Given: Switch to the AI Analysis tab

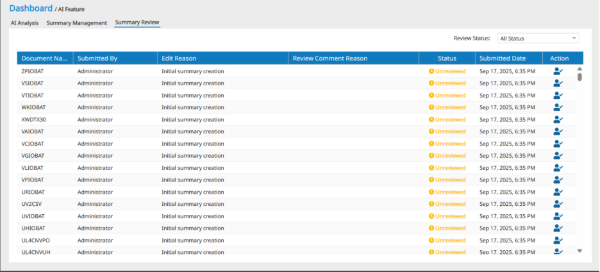Looking at the screenshot, I should click(x=25, y=23).
